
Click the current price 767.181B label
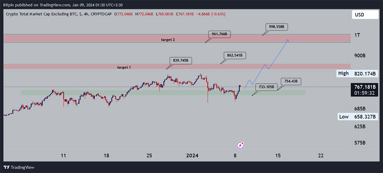365,86
